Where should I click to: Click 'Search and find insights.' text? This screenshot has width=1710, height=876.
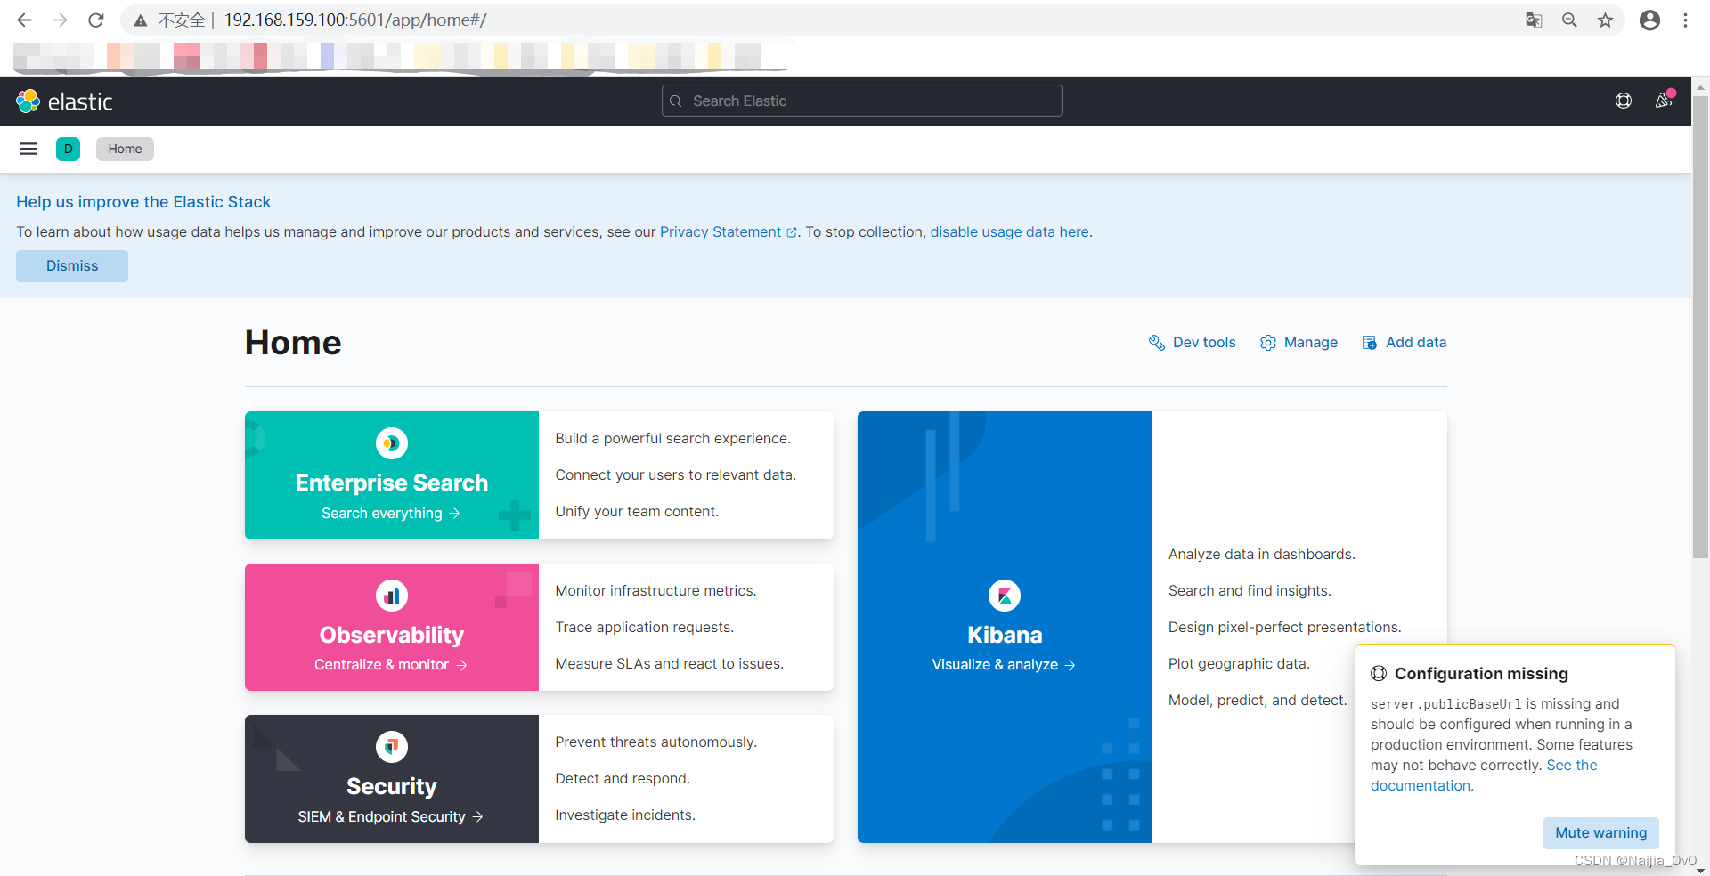tap(1250, 590)
